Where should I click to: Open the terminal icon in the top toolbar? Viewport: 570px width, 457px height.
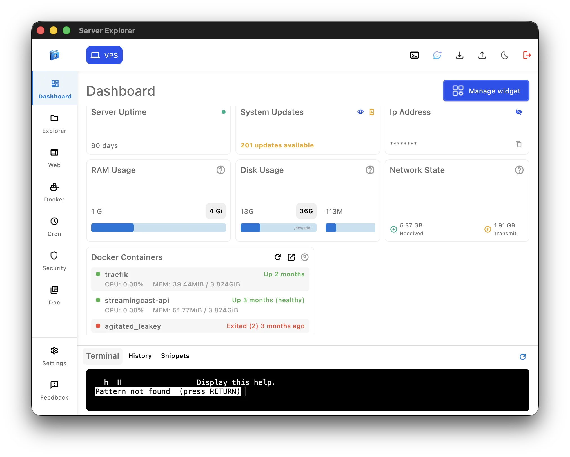point(414,55)
